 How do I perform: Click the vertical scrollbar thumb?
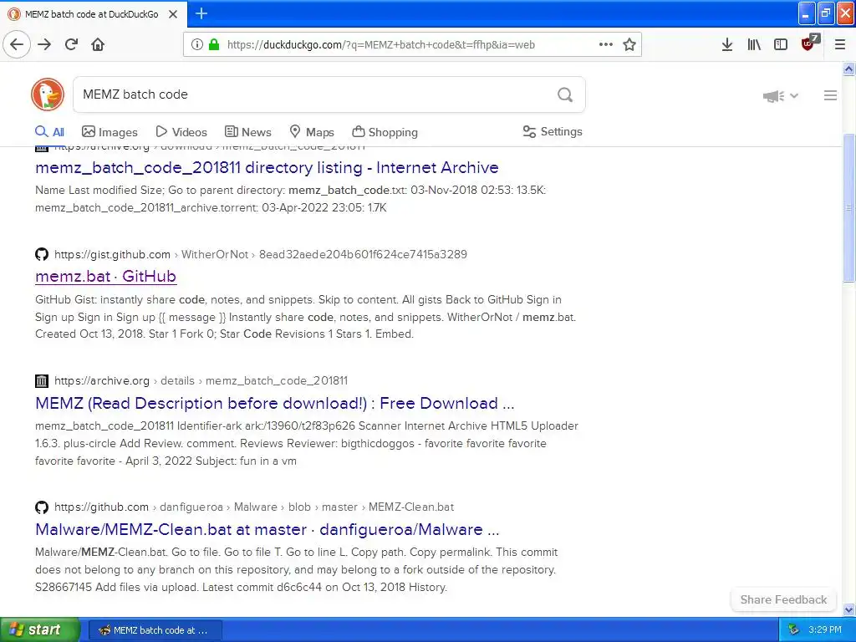pos(849,207)
